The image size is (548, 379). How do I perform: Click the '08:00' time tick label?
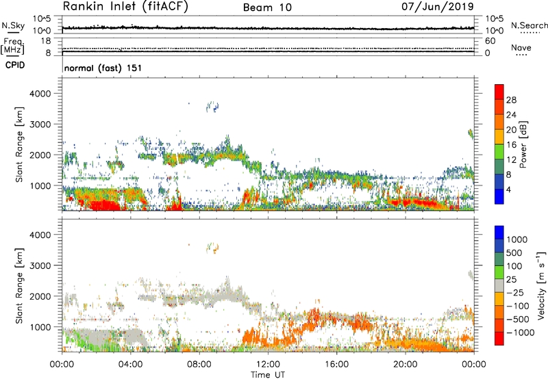(199, 365)
